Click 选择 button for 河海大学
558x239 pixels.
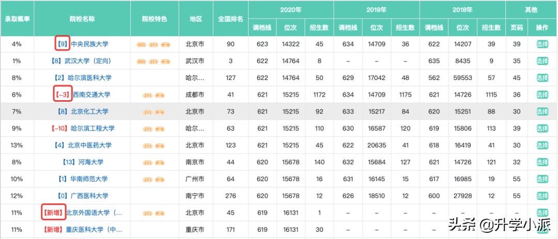(542, 162)
